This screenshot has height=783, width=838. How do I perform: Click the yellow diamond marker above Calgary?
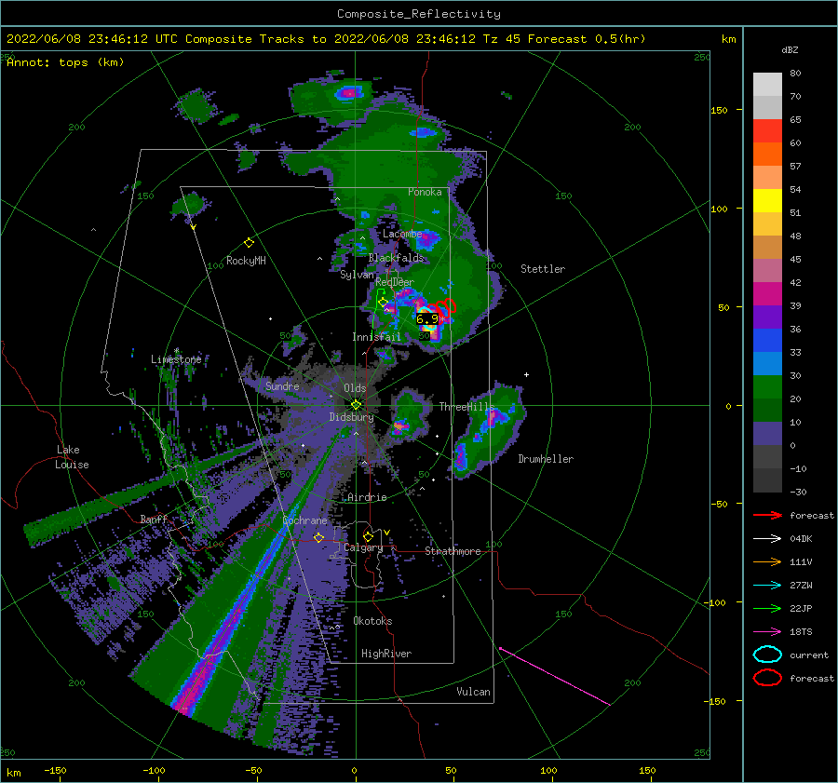click(x=368, y=536)
